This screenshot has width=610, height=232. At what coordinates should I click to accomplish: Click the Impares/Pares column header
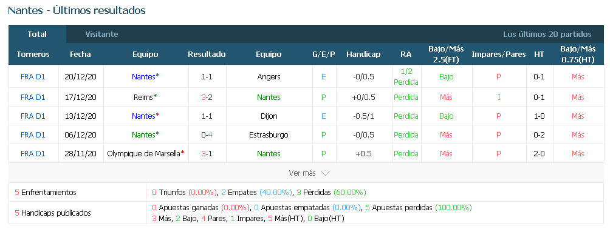click(499, 55)
